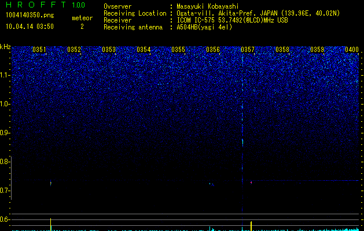Click the 'Receiver' field label
The width and height of the screenshot is (364, 231).
[x=117, y=20]
